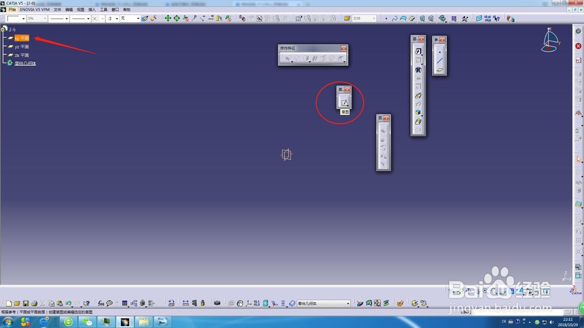Click the design table icon
This screenshot has height=328, width=584.
125,304
